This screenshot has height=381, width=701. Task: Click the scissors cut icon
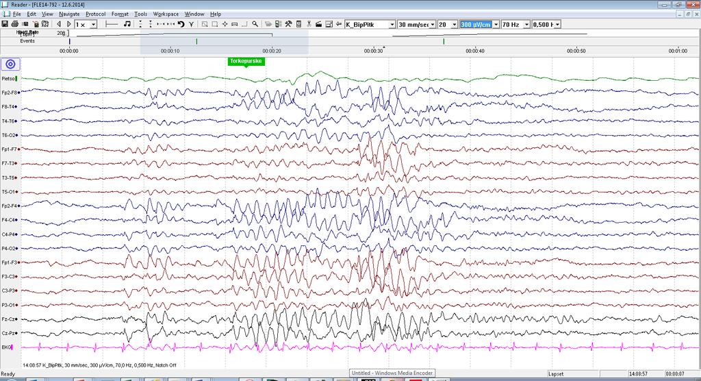point(309,24)
